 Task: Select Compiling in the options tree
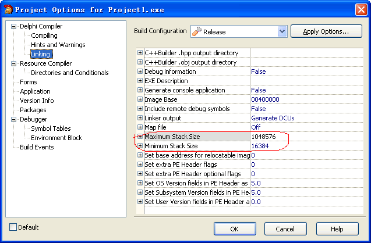pyautogui.click(x=44, y=35)
